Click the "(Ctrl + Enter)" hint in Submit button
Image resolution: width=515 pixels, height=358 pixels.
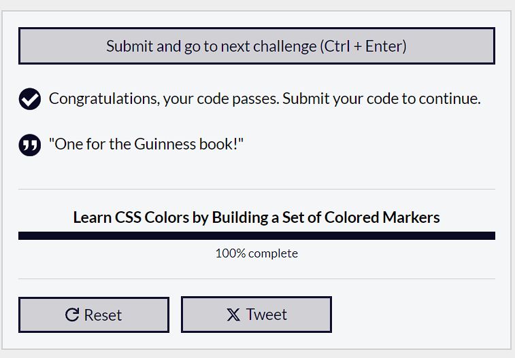(x=363, y=46)
